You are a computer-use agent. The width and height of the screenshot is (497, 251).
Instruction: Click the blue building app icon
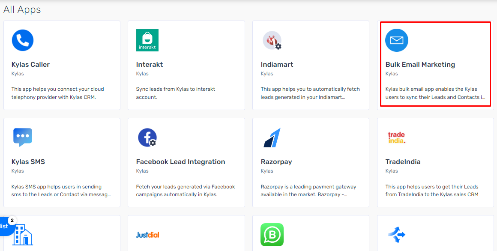click(x=23, y=235)
